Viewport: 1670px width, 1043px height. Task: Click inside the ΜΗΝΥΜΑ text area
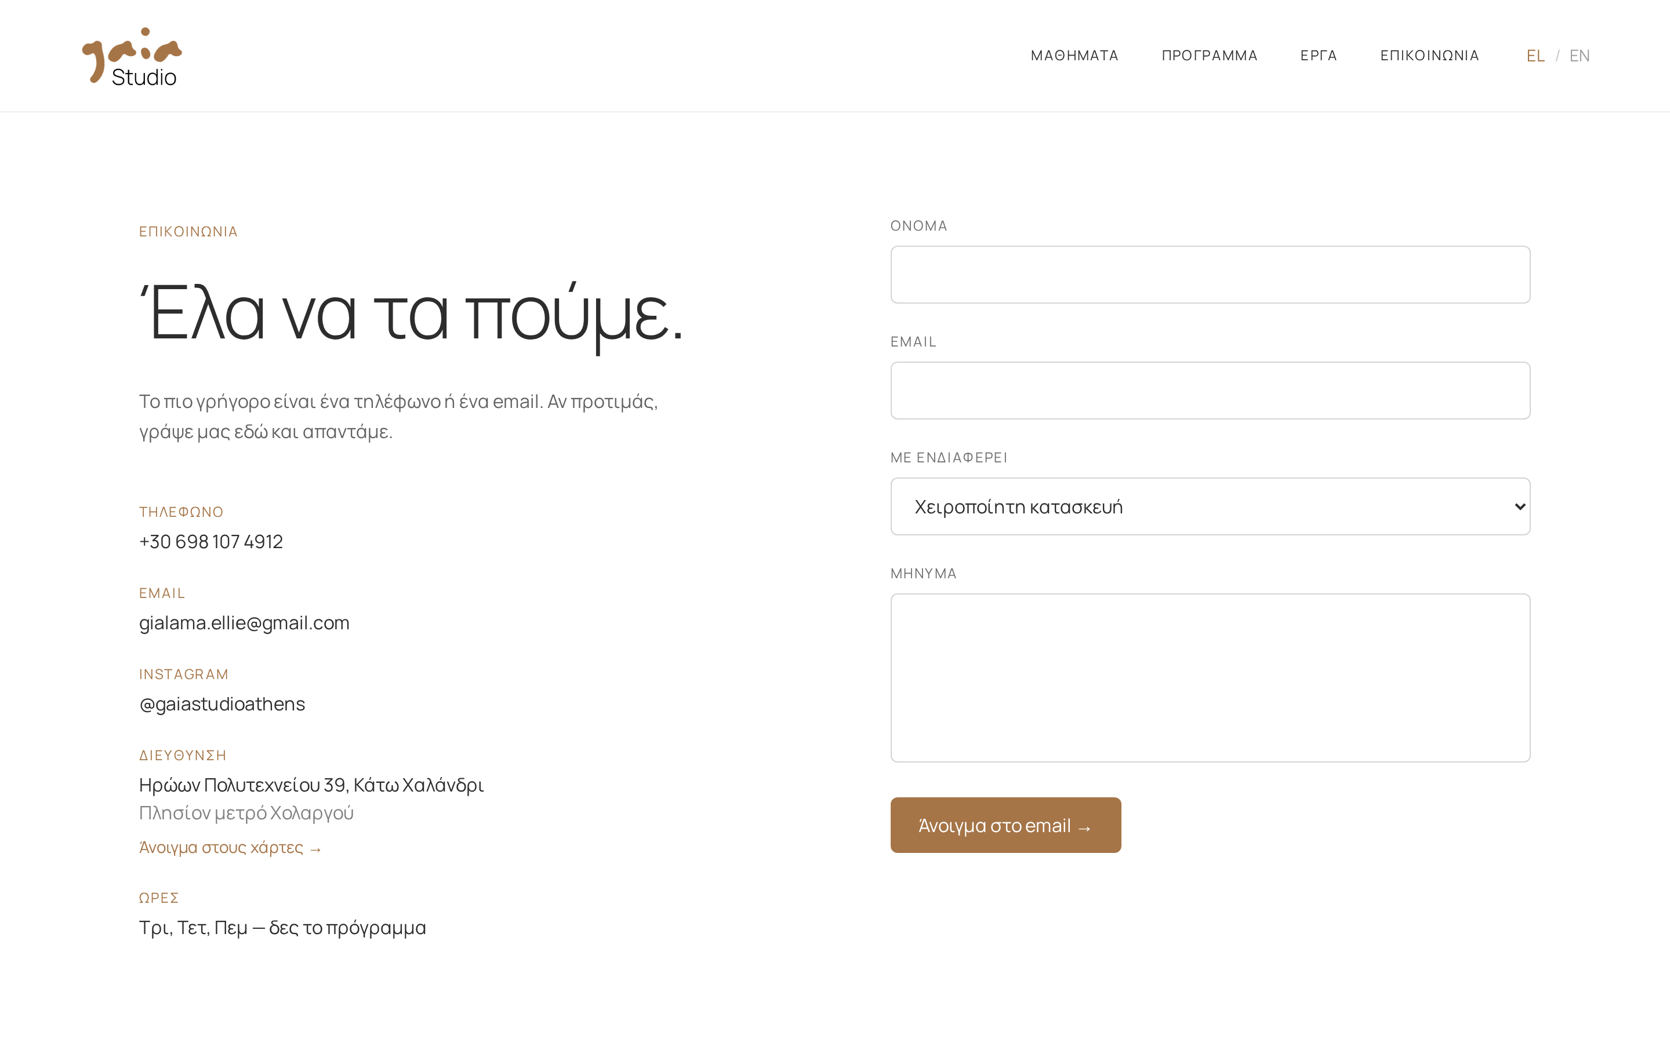pos(1210,677)
